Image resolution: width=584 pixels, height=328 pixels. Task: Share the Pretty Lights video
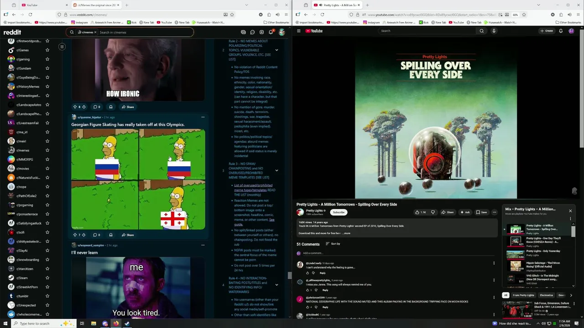[448, 212]
